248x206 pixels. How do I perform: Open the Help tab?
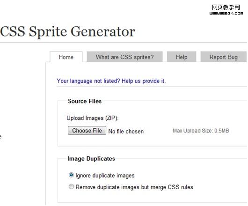182,57
